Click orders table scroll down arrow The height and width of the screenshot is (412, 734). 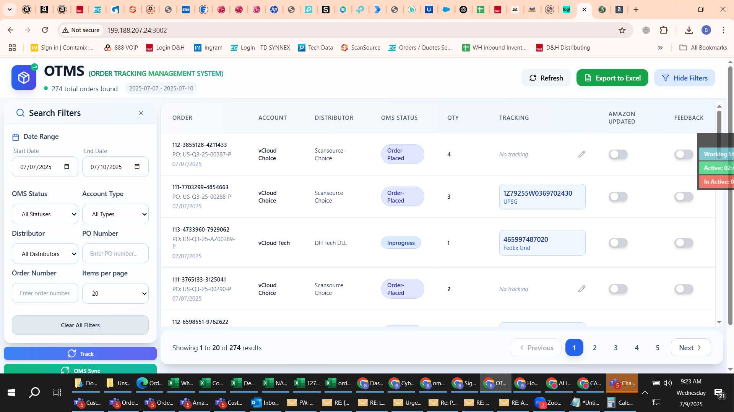tap(719, 322)
